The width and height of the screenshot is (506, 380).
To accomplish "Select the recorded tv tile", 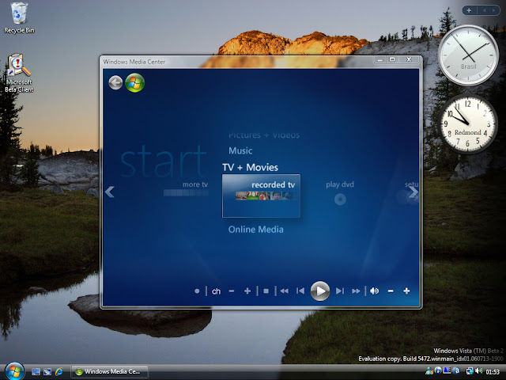I will 261,196.
